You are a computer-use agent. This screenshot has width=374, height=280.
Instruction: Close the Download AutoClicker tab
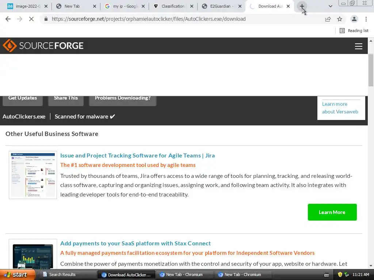coord(288,6)
